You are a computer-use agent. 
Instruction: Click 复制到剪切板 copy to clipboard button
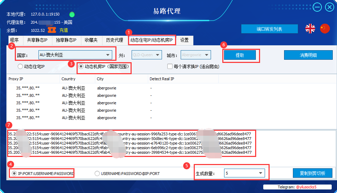click(313, 173)
